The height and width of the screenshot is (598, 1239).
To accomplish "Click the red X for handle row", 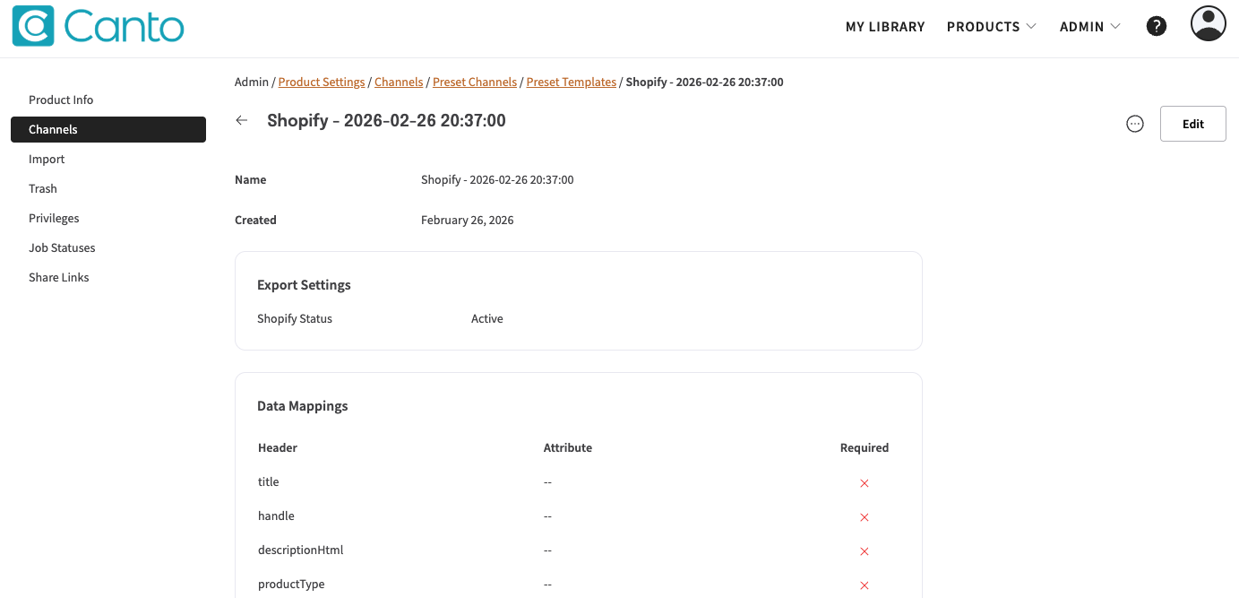I will [865, 517].
